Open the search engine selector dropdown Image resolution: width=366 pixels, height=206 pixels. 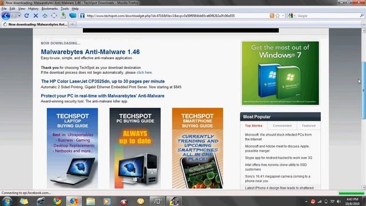(292, 15)
